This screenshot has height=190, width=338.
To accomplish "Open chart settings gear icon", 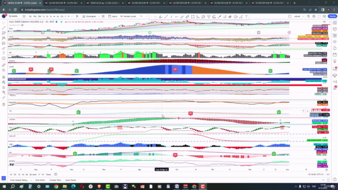I will (314, 16).
